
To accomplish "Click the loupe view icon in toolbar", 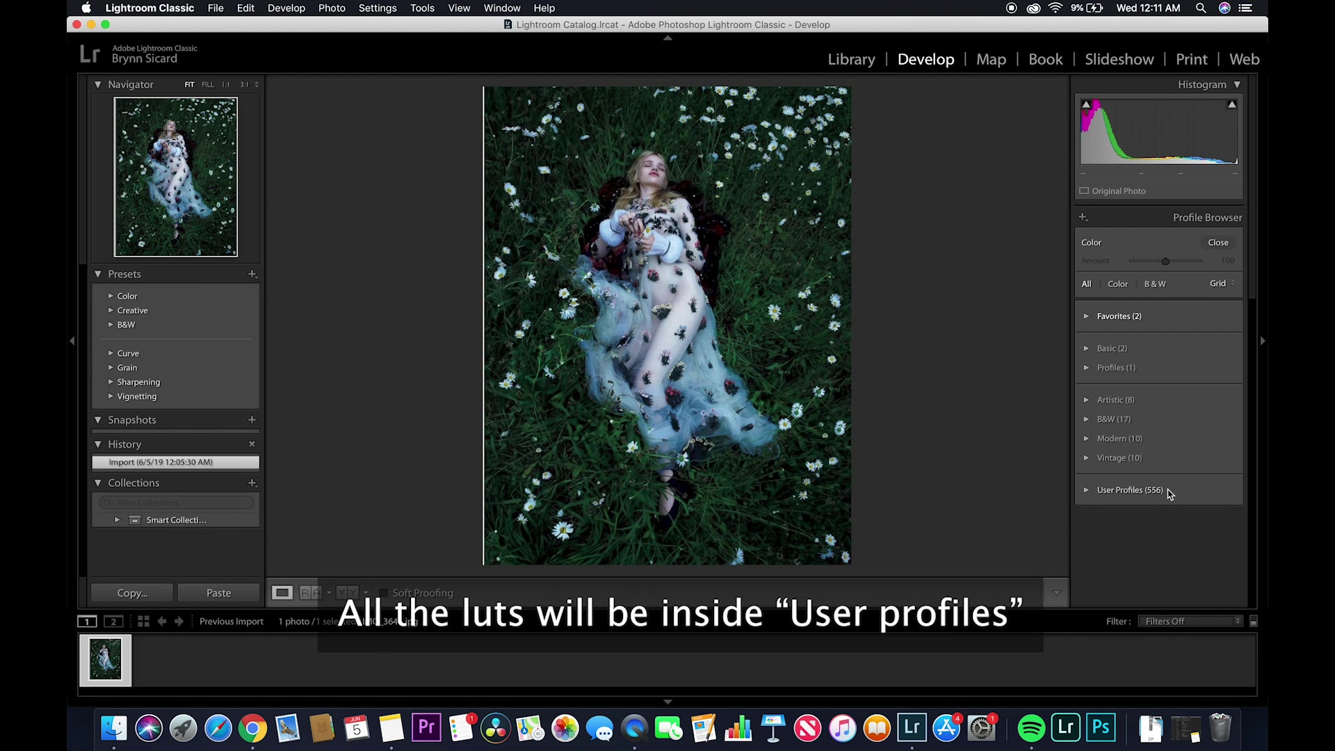I will click(282, 592).
